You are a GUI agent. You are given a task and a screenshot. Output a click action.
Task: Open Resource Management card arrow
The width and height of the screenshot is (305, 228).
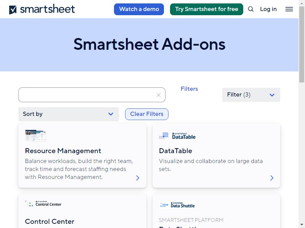[x=138, y=178]
